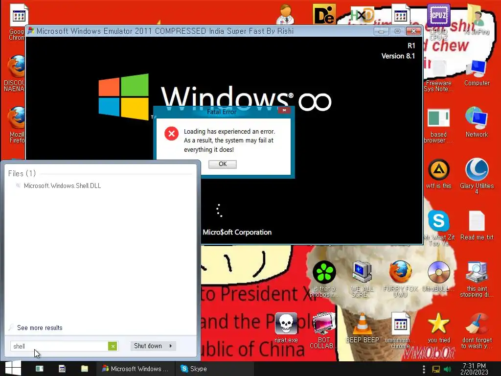The image size is (501, 376).
Task: Open the Mozilla Firefox desktop icon
Action: pos(17,125)
